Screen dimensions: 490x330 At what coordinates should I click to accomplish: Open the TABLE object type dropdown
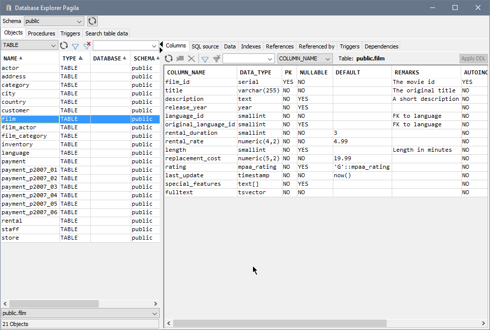click(x=29, y=45)
